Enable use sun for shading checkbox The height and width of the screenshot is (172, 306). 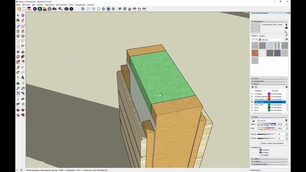pos(260,143)
